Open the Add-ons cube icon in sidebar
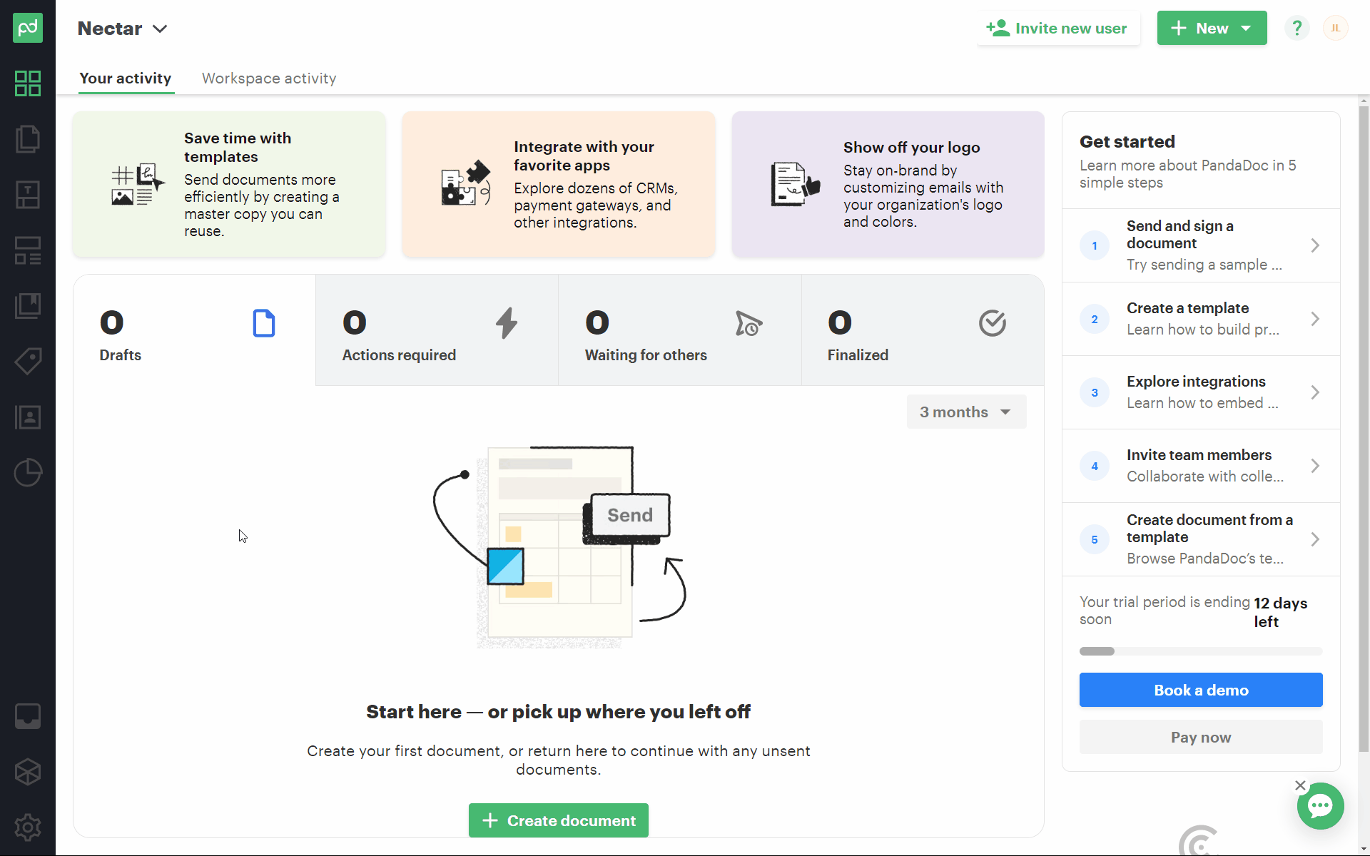1370x856 pixels. pos(28,772)
